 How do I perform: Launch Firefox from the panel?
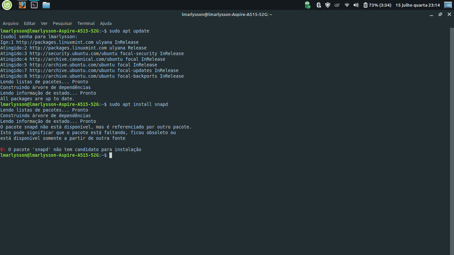tap(22, 5)
